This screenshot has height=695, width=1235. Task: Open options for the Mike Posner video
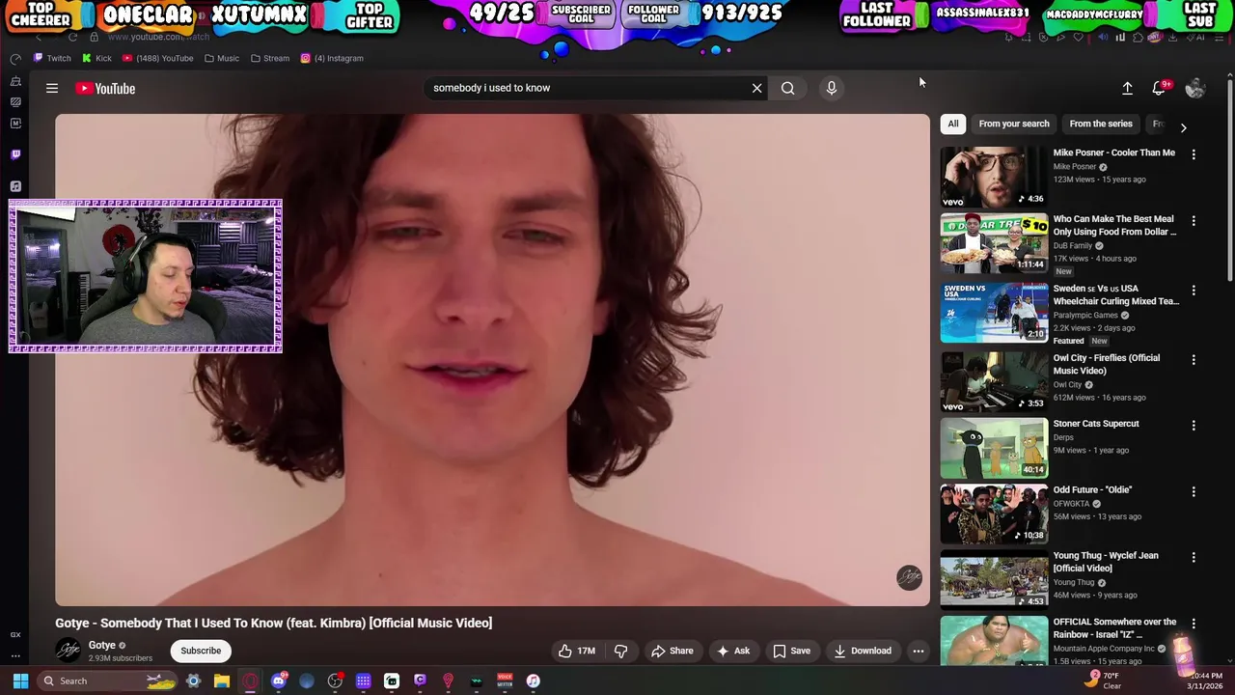[1194, 154]
